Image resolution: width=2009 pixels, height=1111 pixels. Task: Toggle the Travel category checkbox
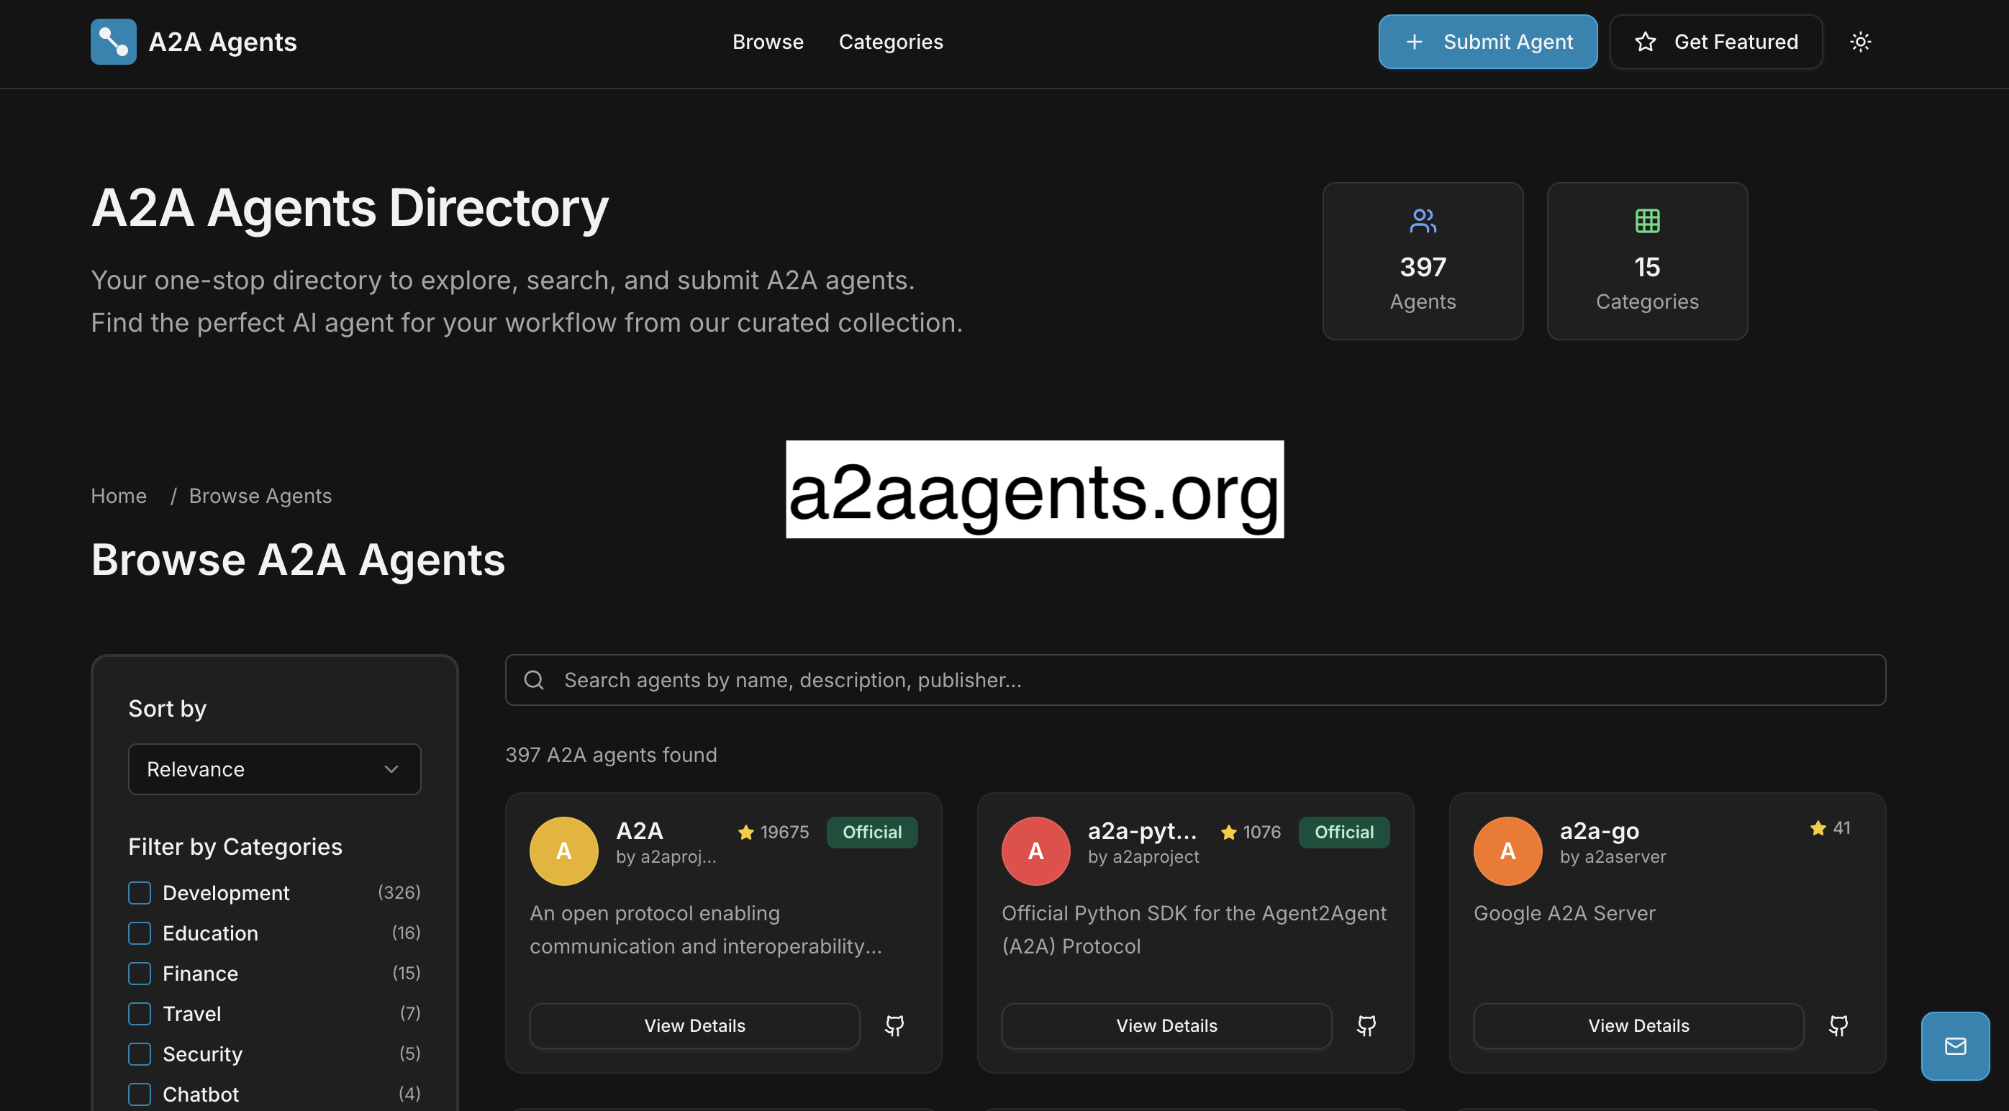coord(139,1012)
